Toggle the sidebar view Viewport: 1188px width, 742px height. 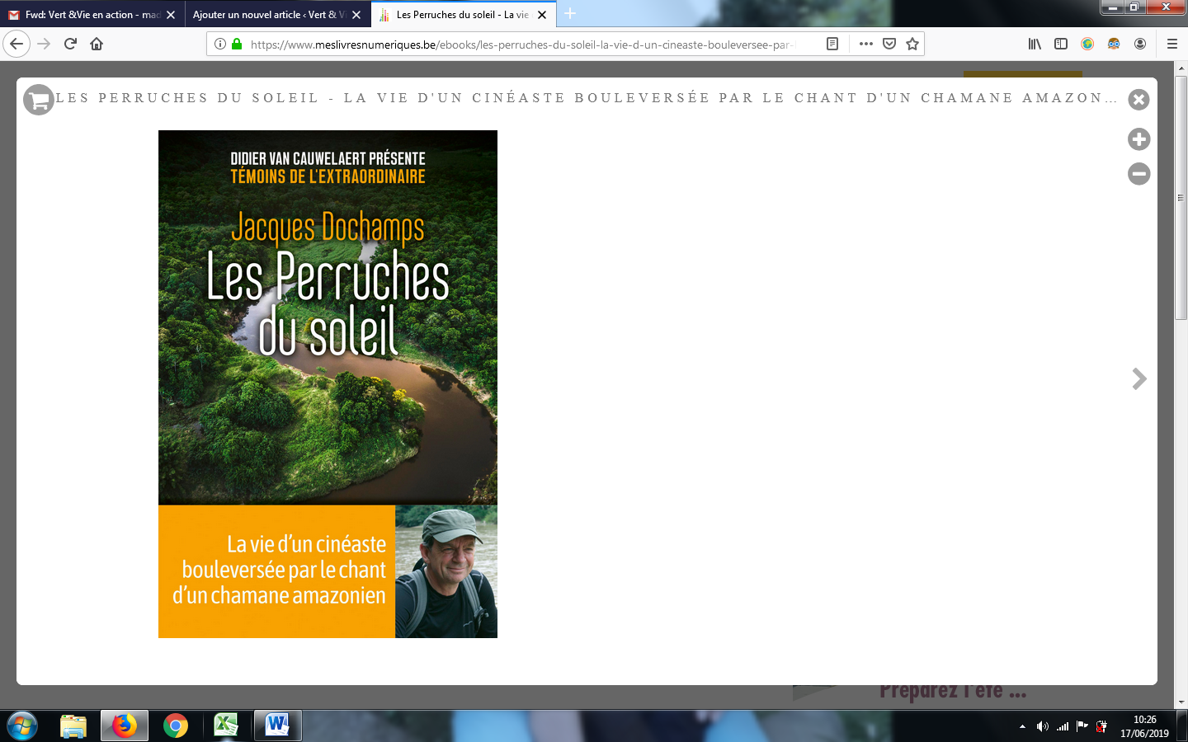1061,44
